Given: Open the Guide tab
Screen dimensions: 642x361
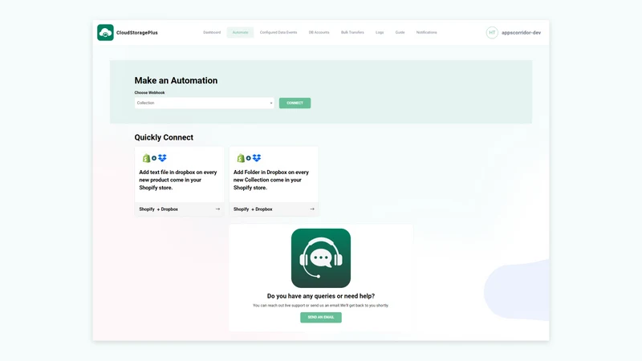Looking at the screenshot, I should click(x=400, y=32).
